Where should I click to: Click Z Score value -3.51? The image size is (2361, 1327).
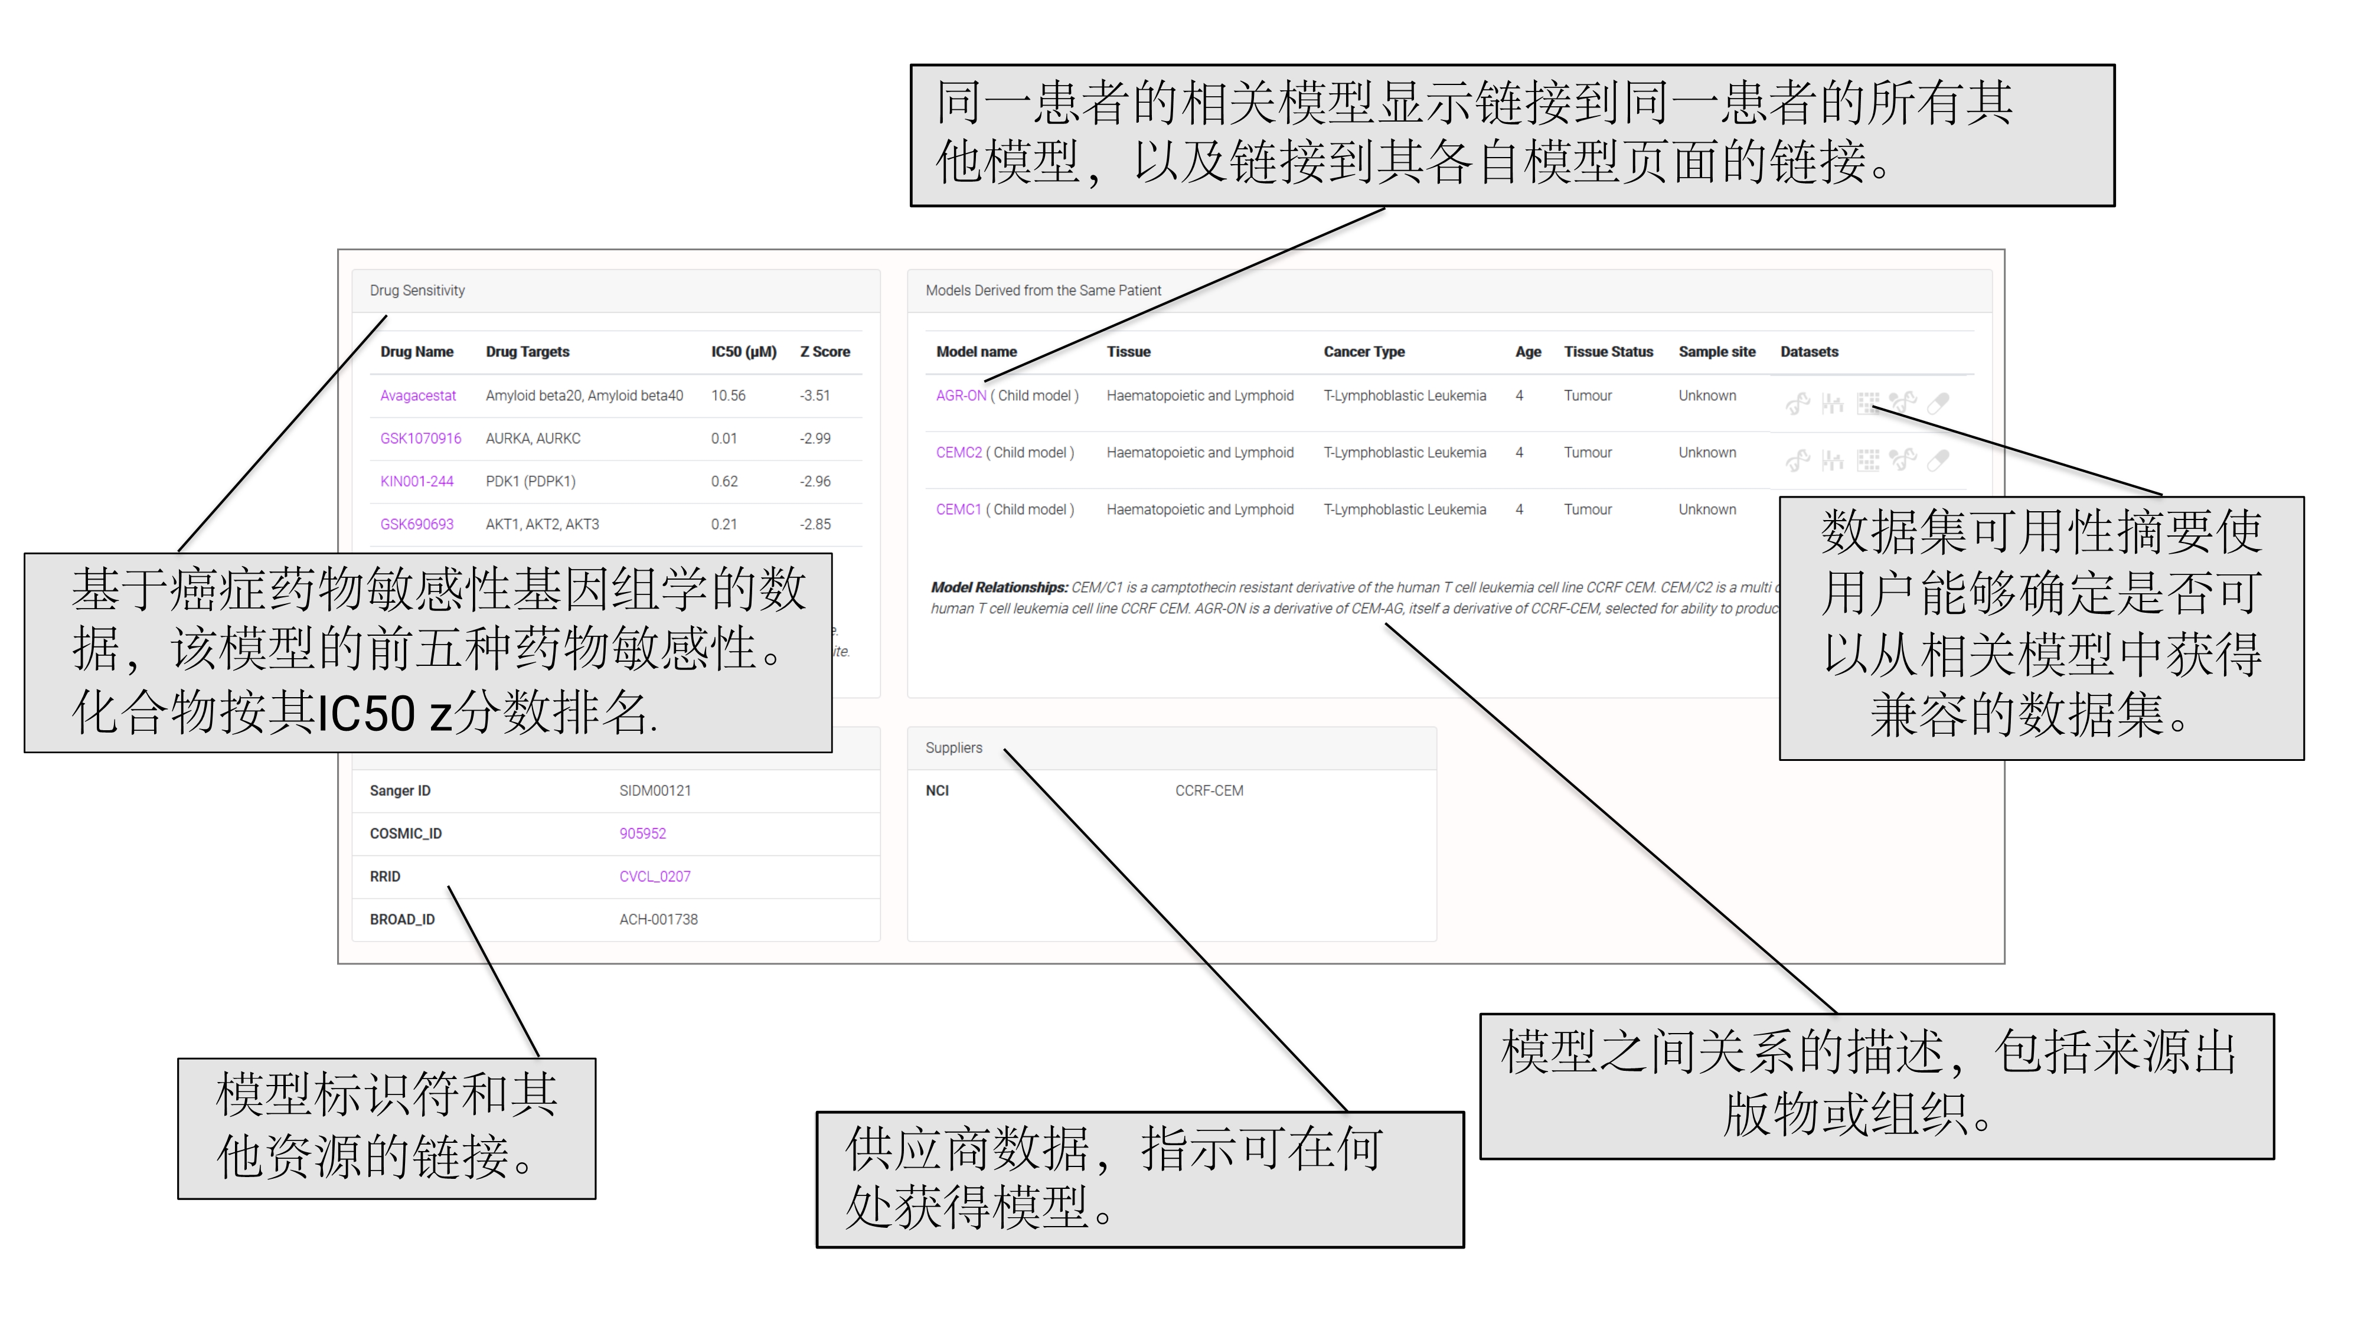815,396
